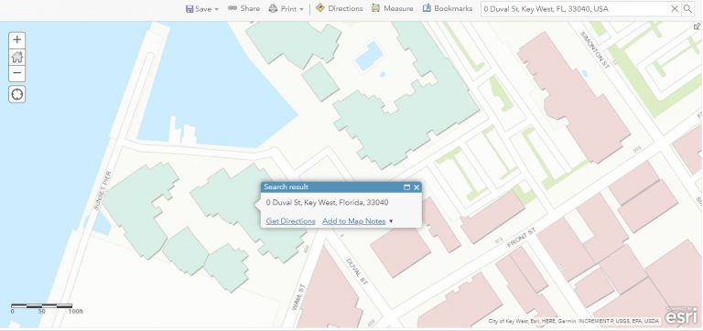The width and height of the screenshot is (703, 331).
Task: Expand Add to Map Notes arrow
Action: [x=391, y=221]
